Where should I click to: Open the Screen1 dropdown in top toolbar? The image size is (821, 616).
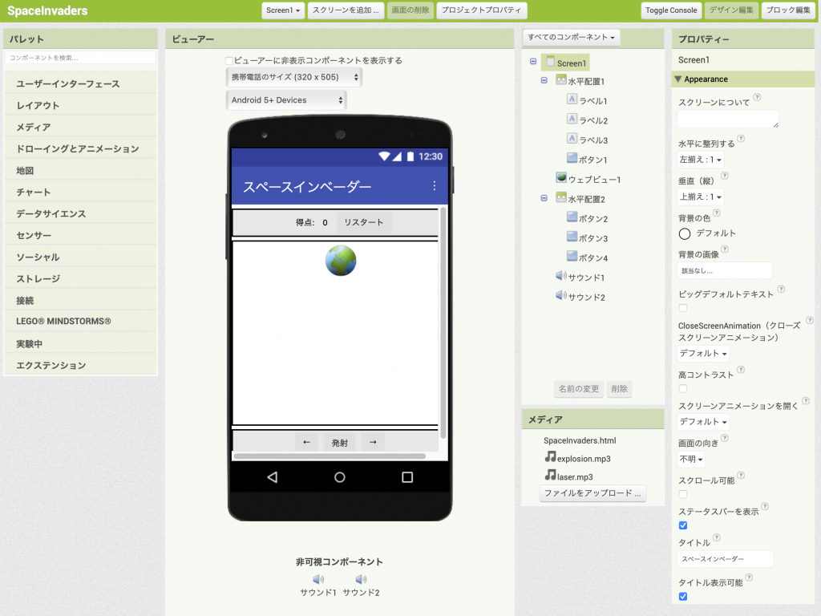pos(284,10)
